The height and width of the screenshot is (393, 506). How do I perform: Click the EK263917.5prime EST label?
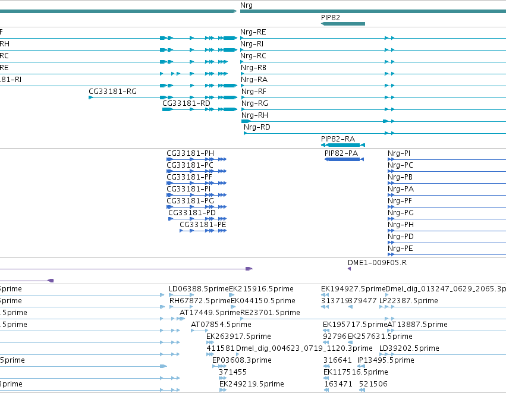[x=238, y=336]
